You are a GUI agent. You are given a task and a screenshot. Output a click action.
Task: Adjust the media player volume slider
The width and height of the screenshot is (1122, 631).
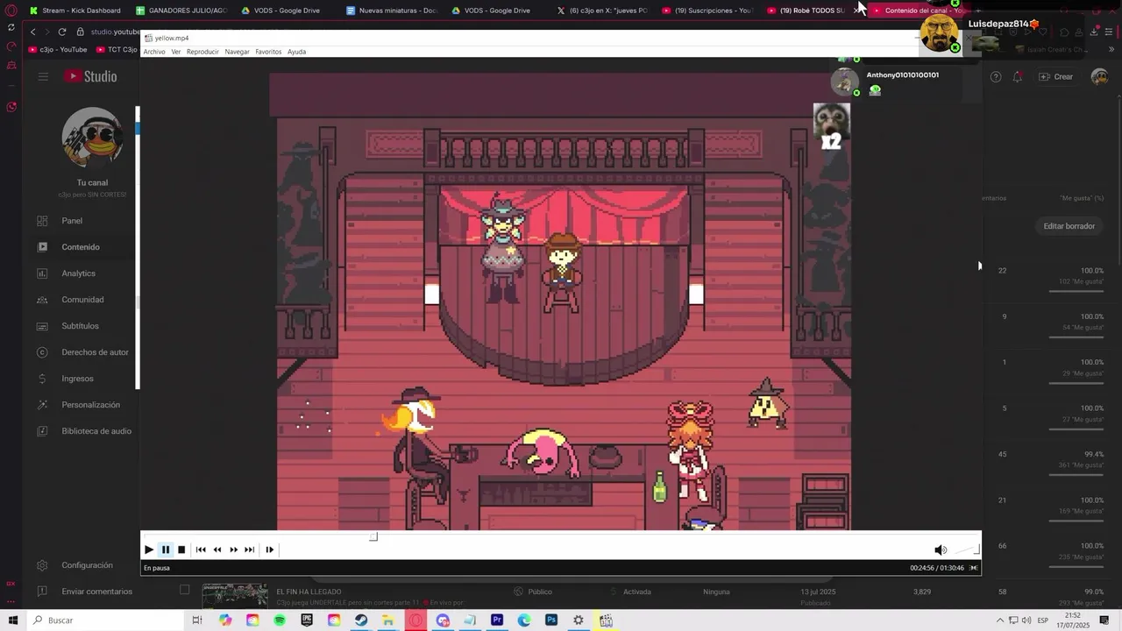point(965,549)
